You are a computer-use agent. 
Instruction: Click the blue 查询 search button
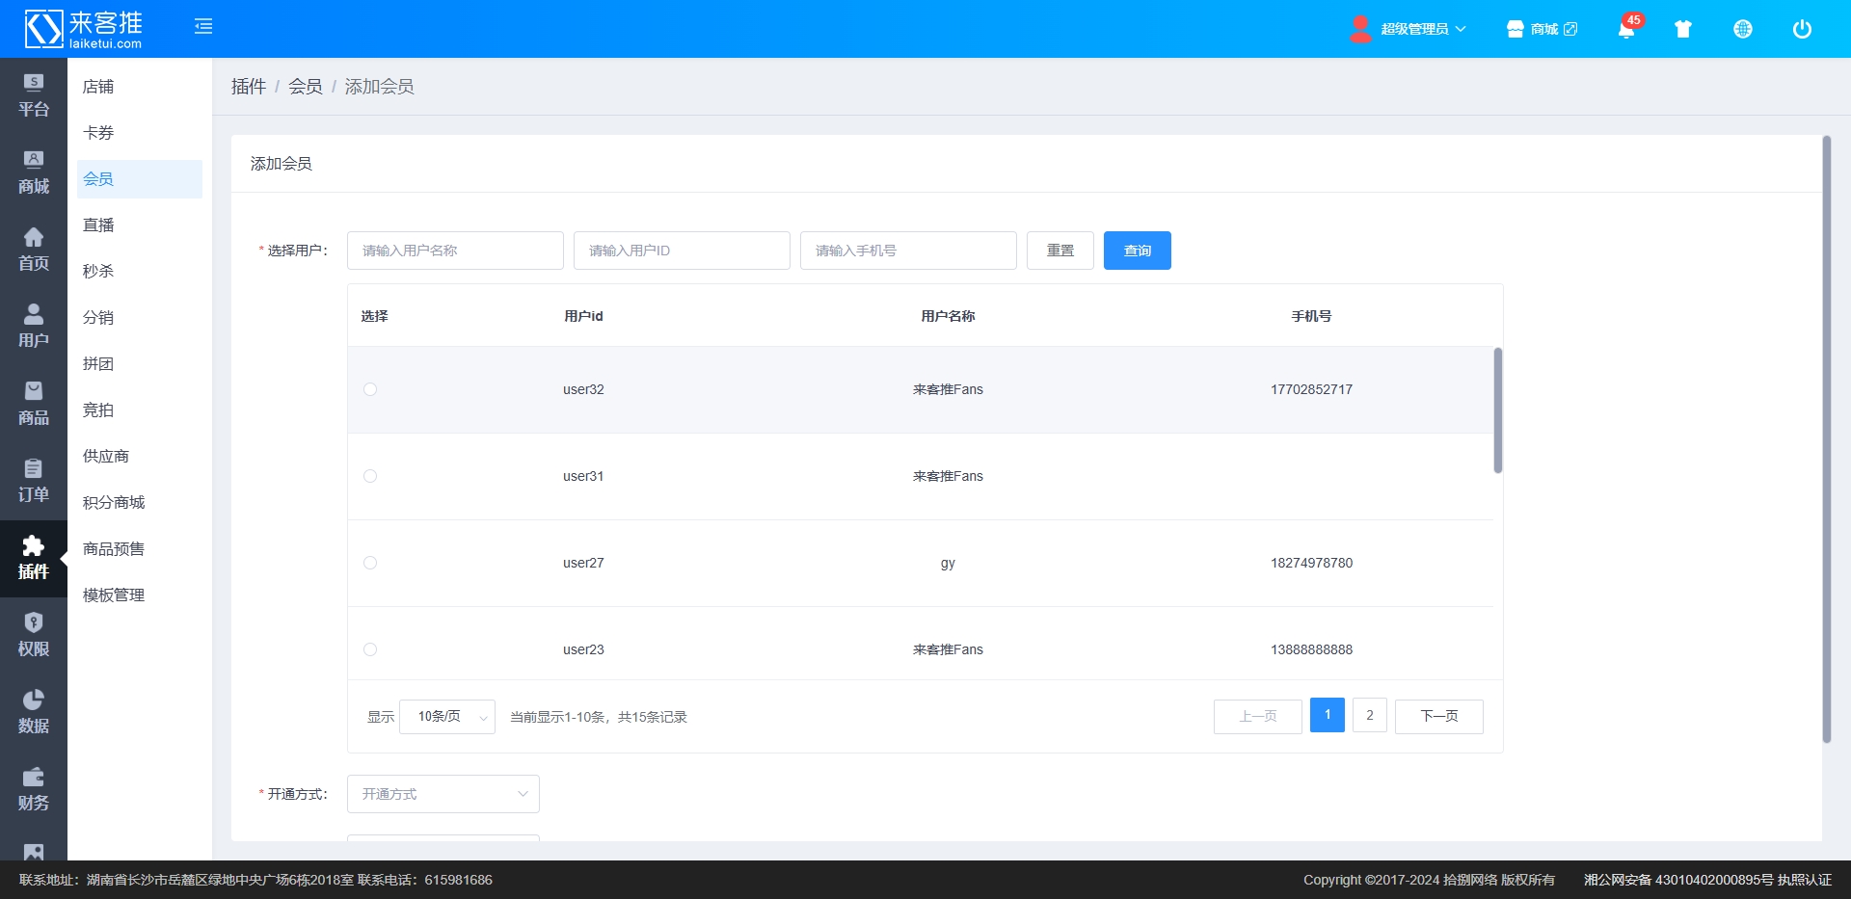[1137, 251]
